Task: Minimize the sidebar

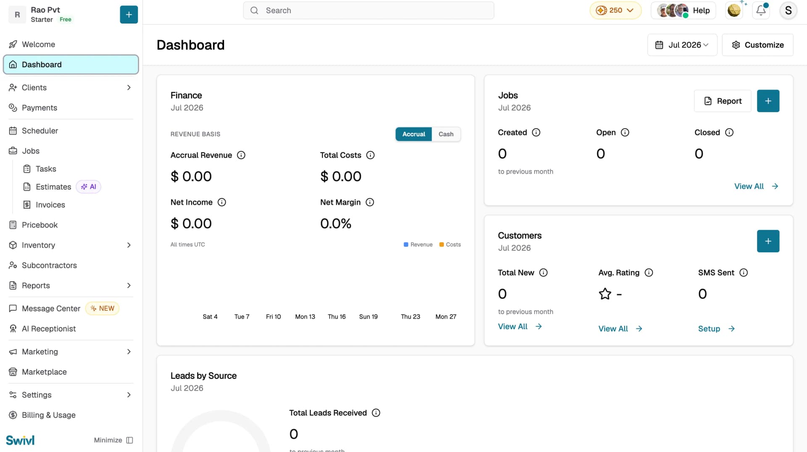Action: coord(113,440)
